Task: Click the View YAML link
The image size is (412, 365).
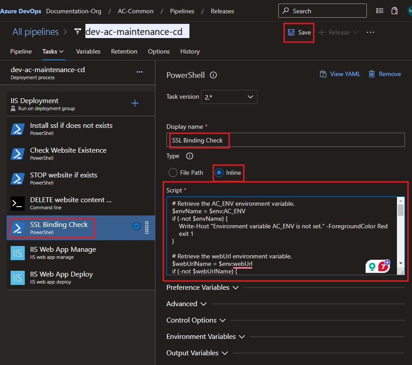Action: [345, 74]
